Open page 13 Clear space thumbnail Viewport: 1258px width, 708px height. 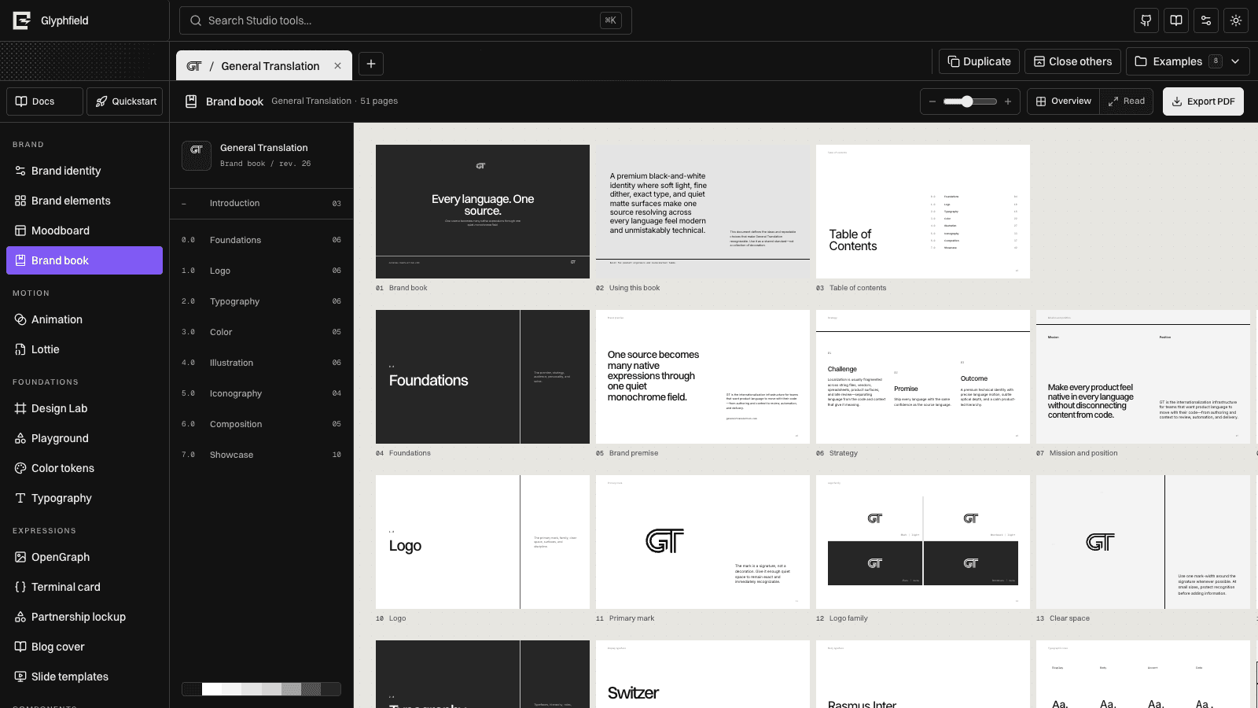1143,542
